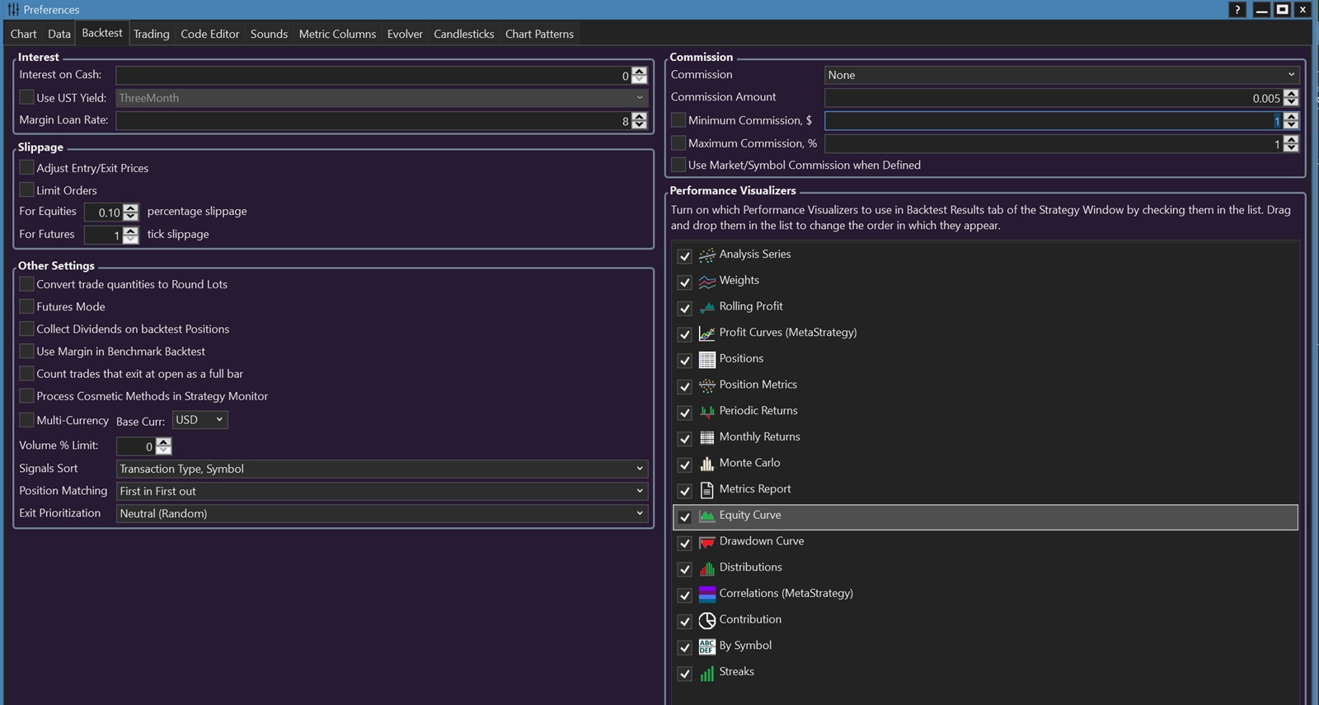Open the Base Currency USD dropdown
Screen dimensions: 1319x705
point(199,420)
